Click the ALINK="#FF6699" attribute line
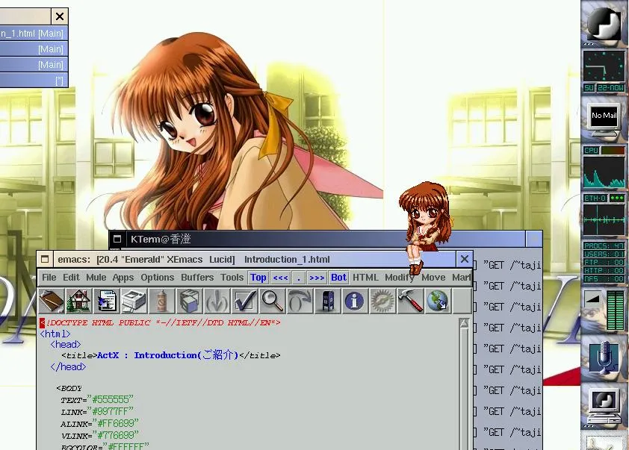 tap(99, 423)
